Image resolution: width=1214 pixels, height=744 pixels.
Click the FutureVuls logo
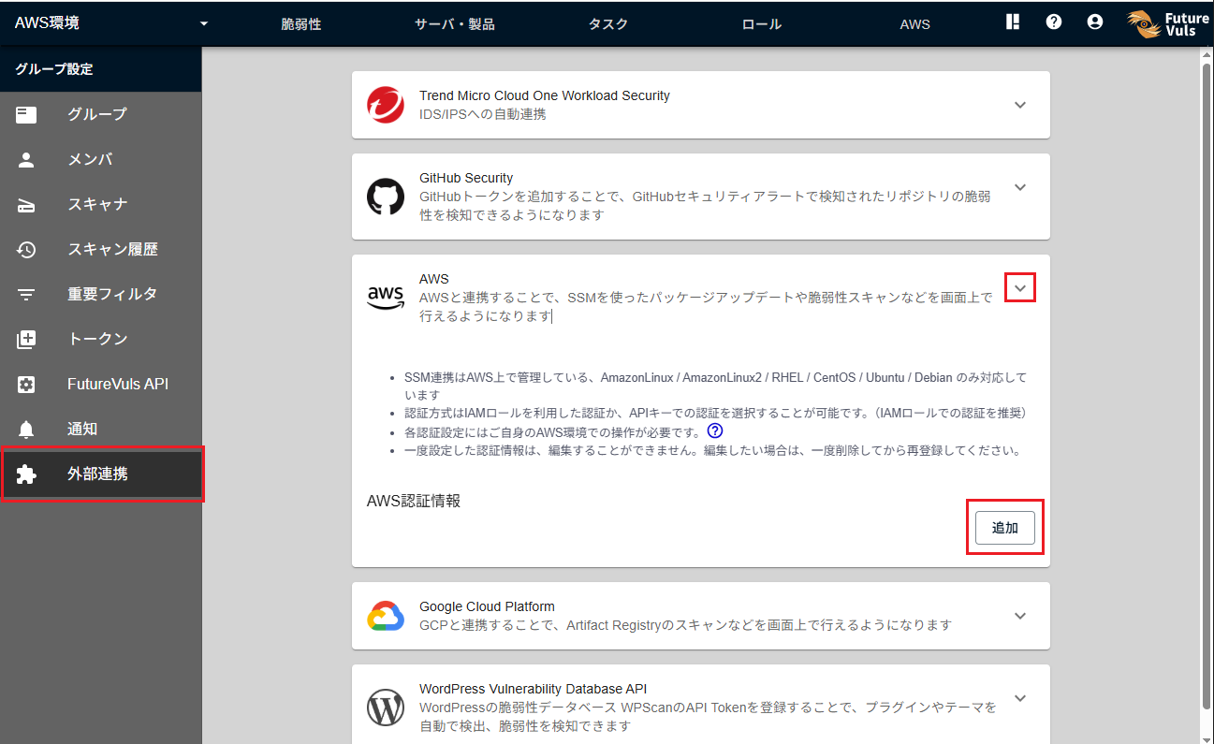[x=1168, y=23]
